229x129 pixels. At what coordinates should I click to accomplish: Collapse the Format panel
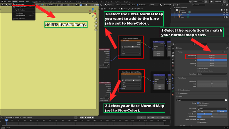coord(177,52)
